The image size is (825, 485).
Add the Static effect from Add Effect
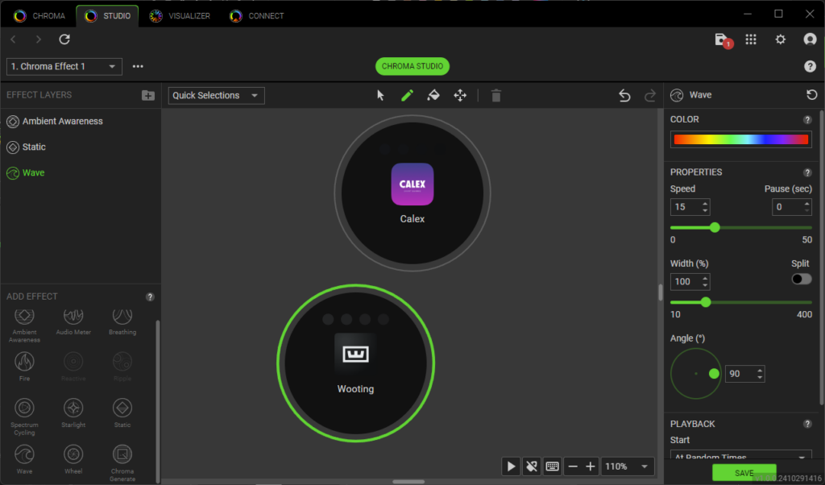tap(122, 413)
